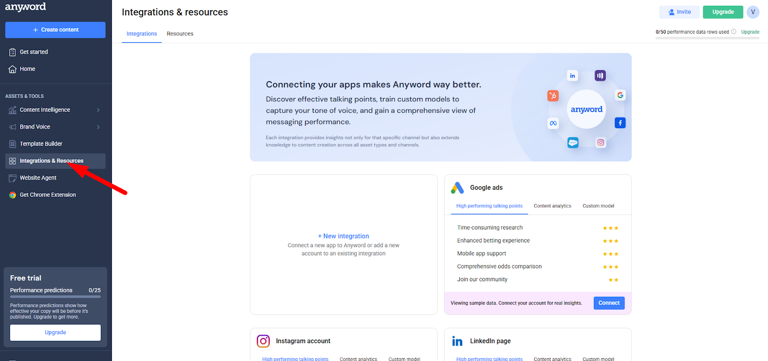Open Get started in the sidebar
Viewport: 768px width, 361px height.
(55, 52)
